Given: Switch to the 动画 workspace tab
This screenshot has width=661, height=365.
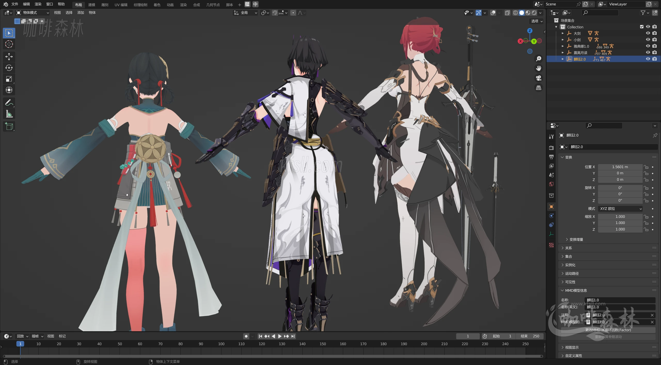Looking at the screenshot, I should click(170, 5).
